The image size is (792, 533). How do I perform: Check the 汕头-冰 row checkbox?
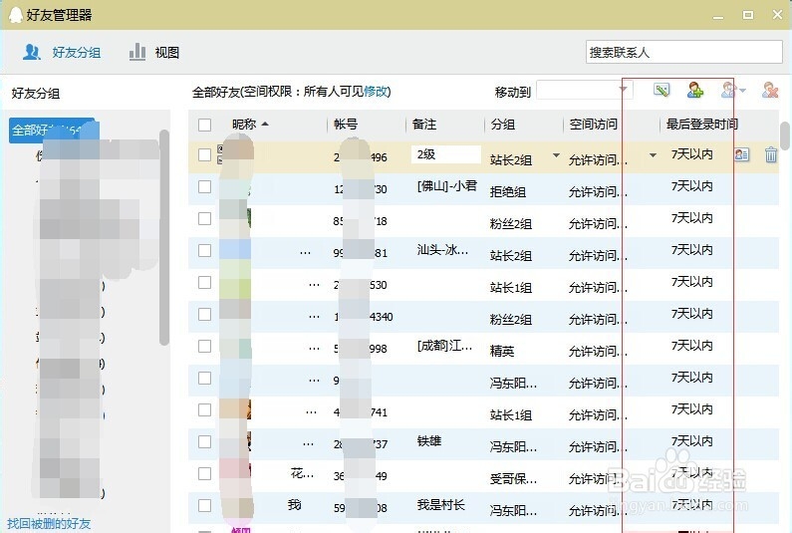pos(204,251)
